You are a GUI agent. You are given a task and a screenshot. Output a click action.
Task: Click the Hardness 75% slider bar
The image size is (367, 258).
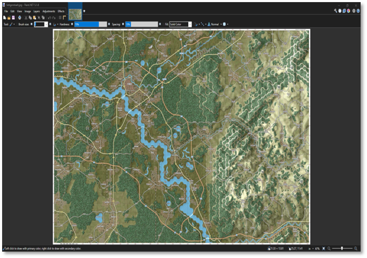point(87,24)
